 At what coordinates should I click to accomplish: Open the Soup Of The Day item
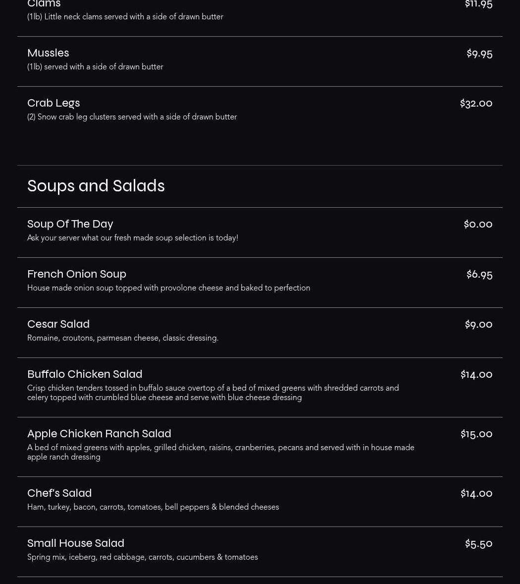tap(70, 224)
